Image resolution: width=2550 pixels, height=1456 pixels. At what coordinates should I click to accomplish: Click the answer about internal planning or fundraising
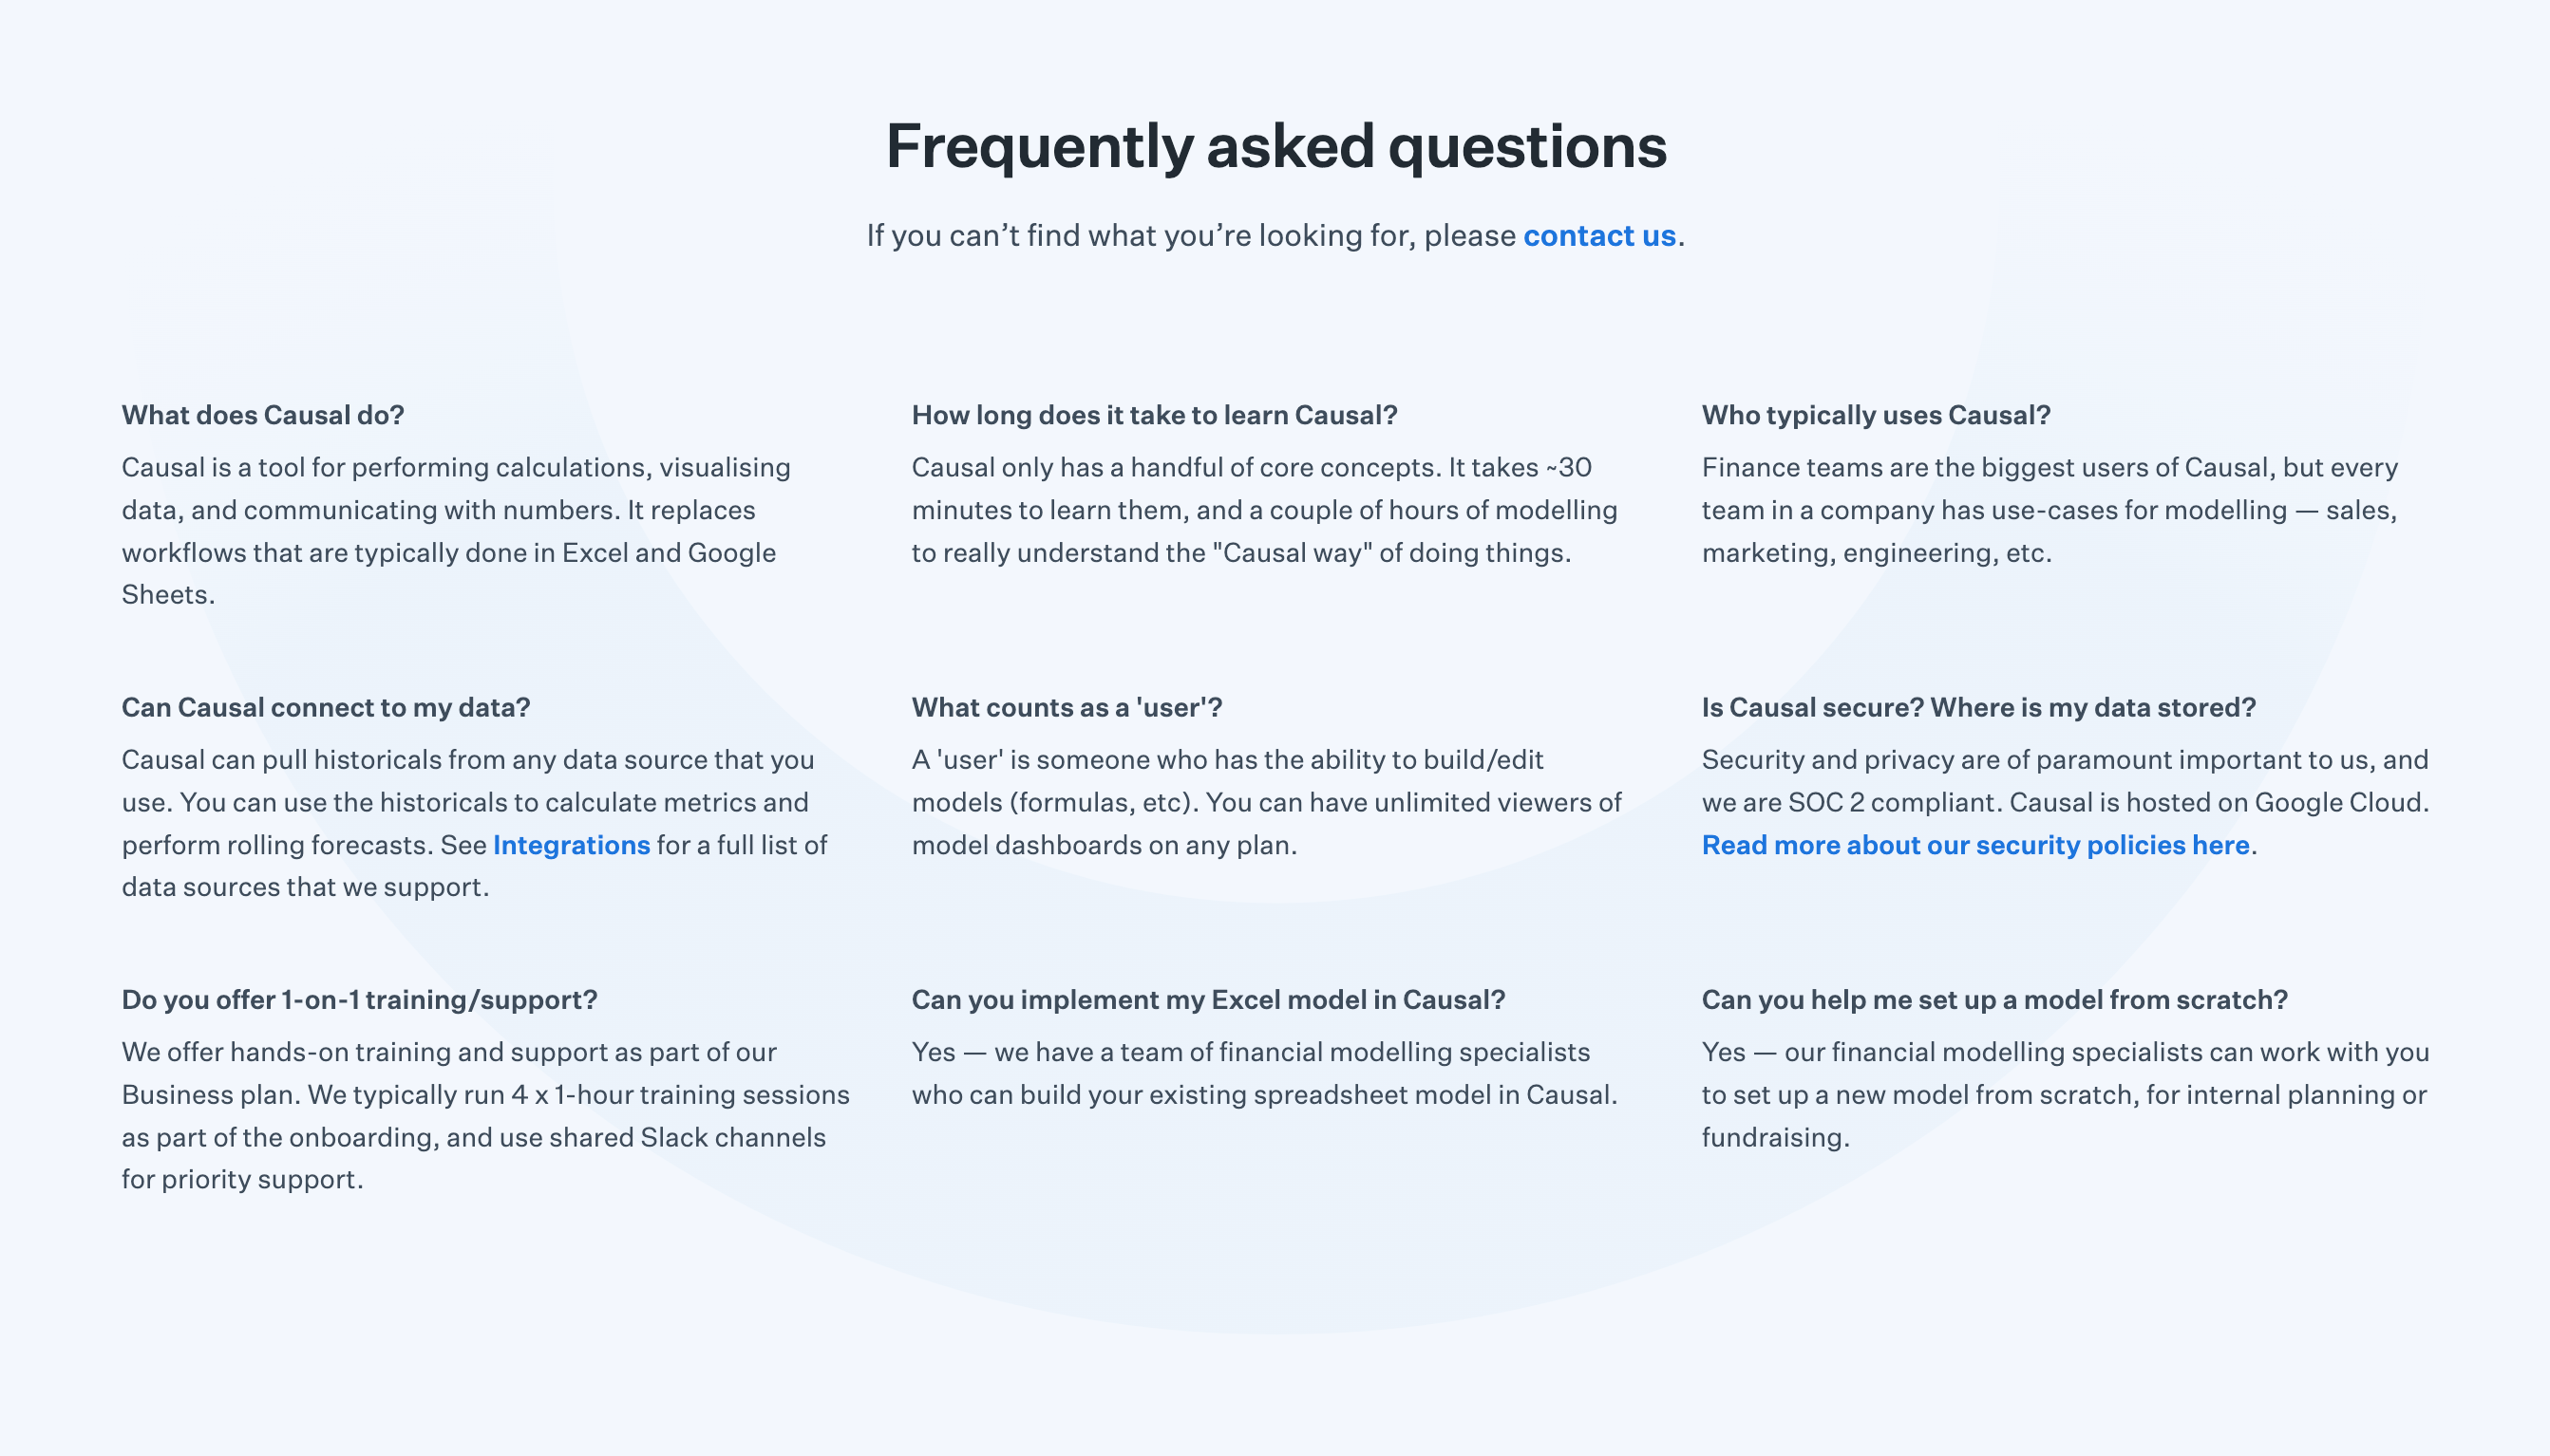coord(2064,1095)
